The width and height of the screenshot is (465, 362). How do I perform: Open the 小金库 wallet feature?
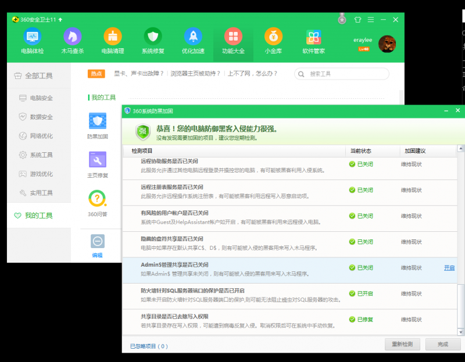273,42
